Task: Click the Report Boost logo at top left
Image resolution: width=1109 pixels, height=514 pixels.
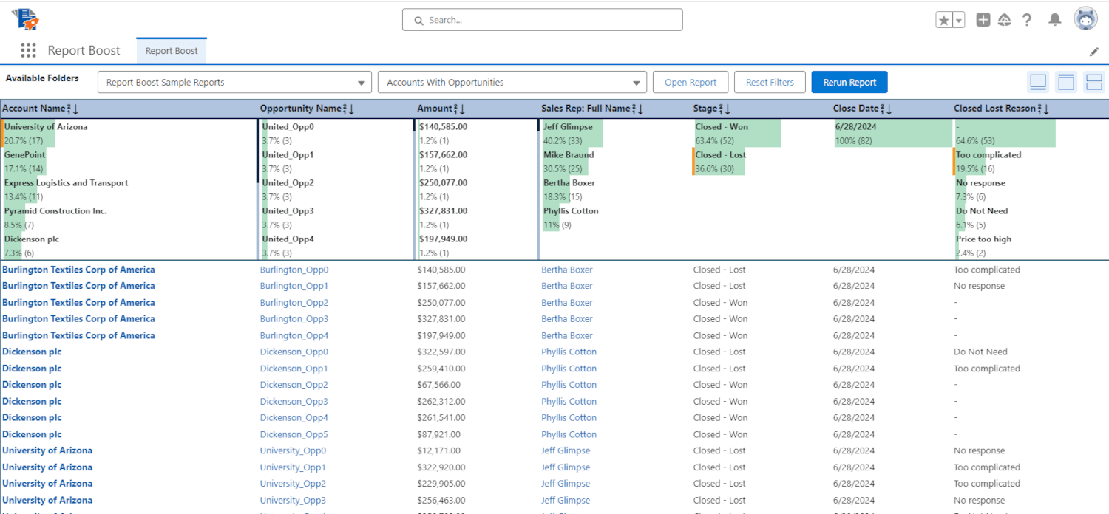Action: (x=26, y=19)
